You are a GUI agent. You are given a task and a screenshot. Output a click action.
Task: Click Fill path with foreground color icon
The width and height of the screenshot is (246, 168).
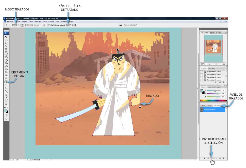205,158
